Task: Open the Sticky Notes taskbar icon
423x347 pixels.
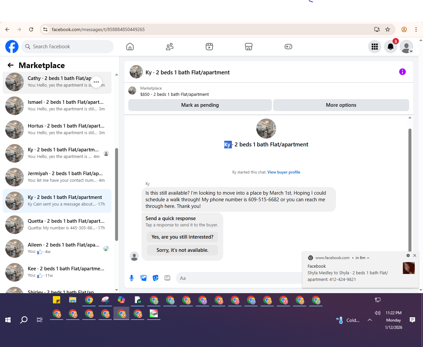Action: [57, 300]
